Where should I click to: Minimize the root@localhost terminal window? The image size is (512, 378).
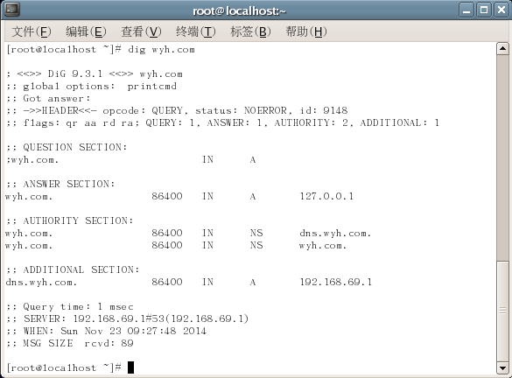click(466, 10)
